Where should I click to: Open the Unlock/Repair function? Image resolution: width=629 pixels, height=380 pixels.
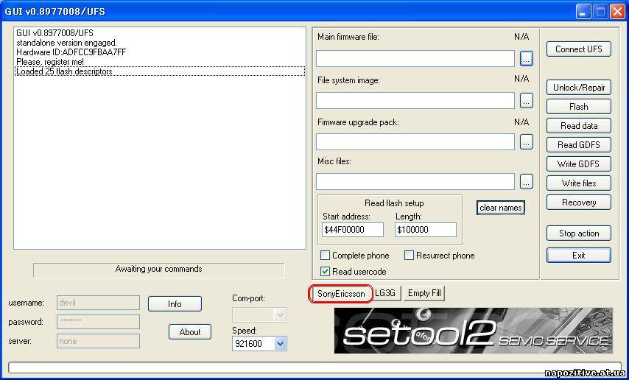coord(578,88)
